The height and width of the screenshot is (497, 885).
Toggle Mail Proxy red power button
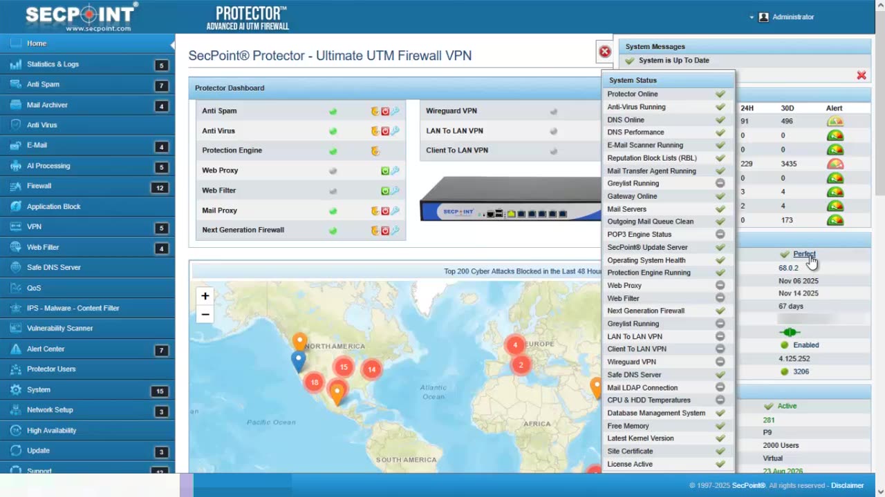tap(385, 211)
